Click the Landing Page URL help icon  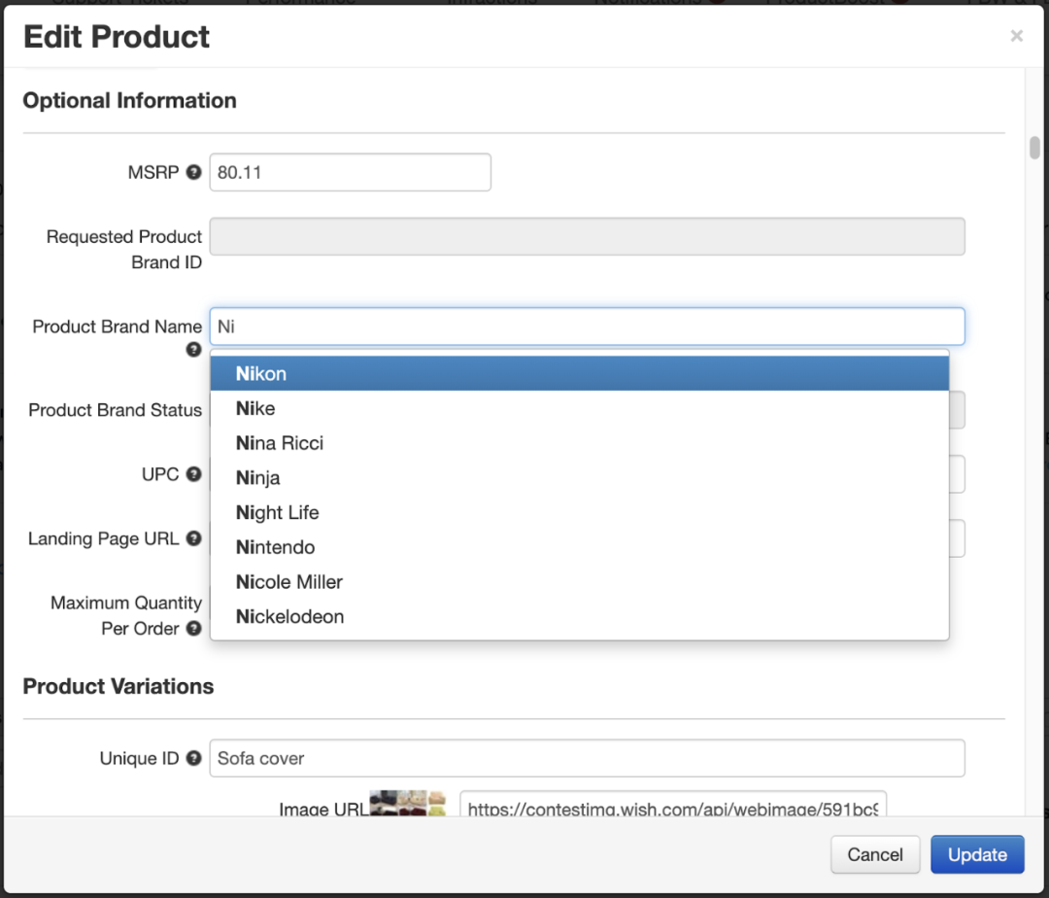point(194,538)
